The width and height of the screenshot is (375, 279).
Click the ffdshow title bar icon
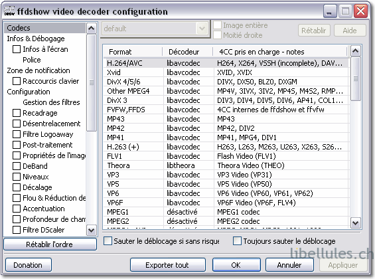point(9,11)
